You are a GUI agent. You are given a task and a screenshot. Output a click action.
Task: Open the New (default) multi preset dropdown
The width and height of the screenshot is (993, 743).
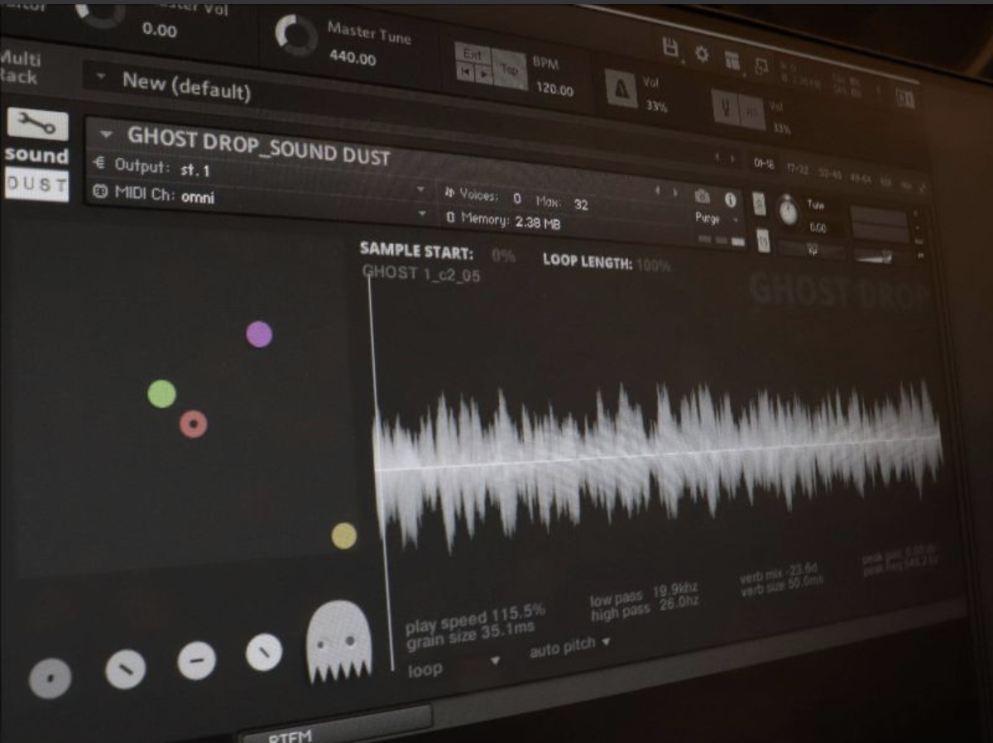[x=101, y=78]
